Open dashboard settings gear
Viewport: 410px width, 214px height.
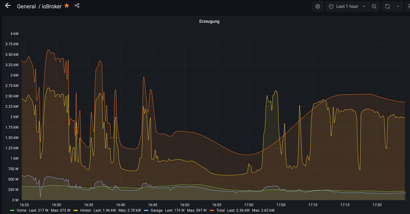[x=318, y=6]
